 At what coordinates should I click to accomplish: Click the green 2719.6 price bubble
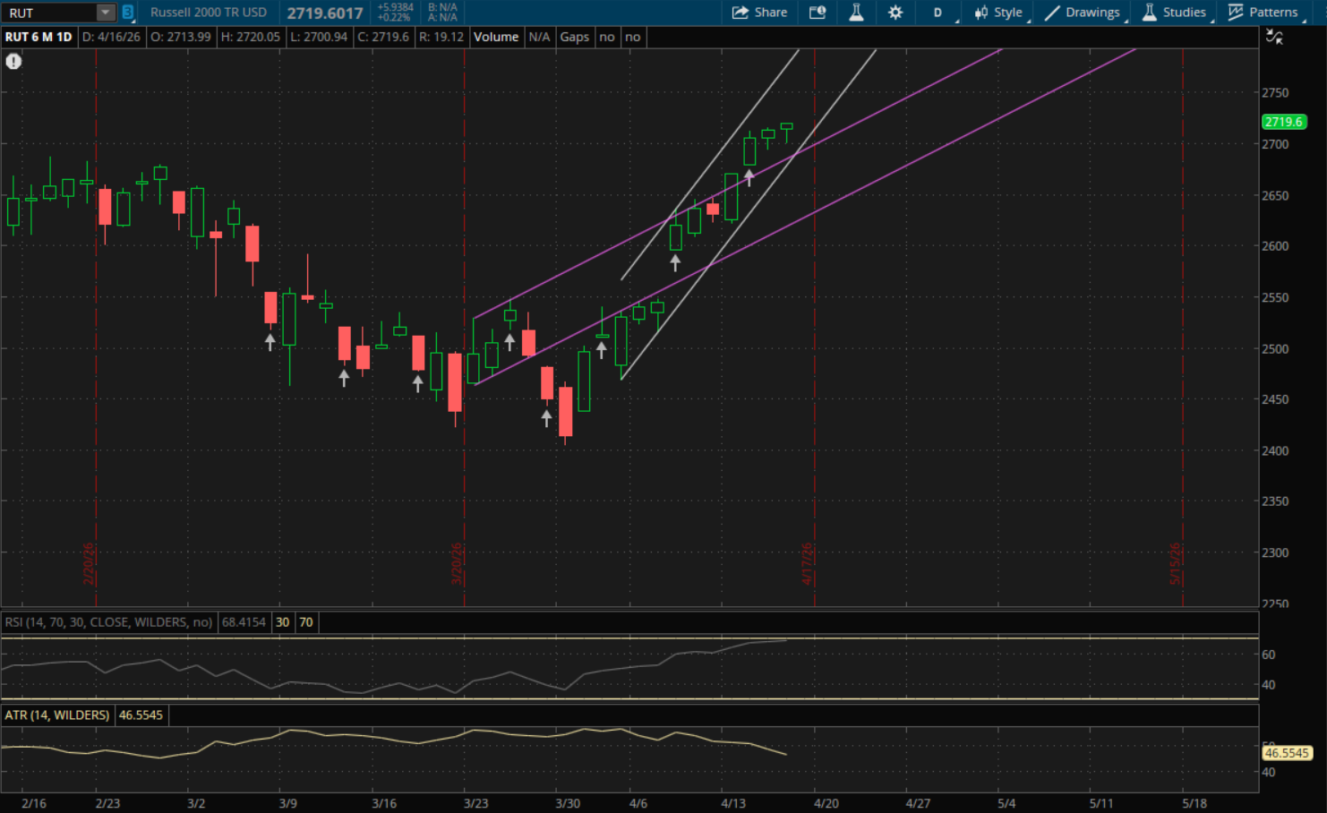click(x=1283, y=122)
